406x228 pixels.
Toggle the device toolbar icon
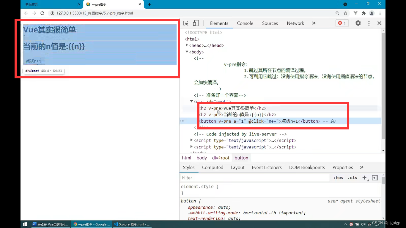196,23
